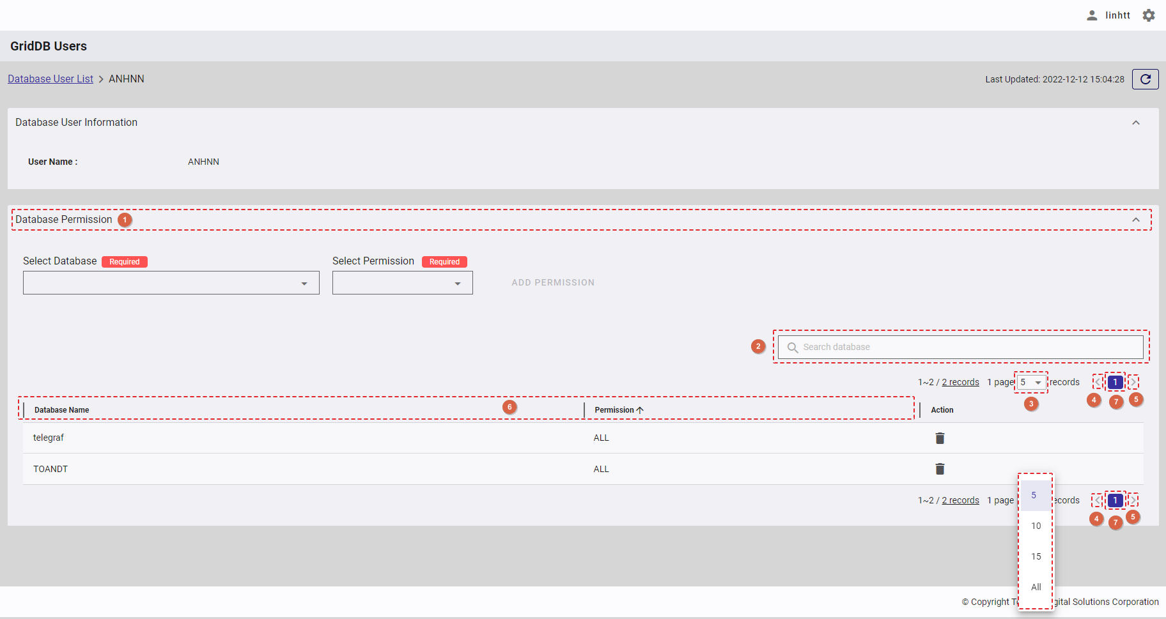Image resolution: width=1166 pixels, height=619 pixels.
Task: Choose 10 records per page option
Action: 1036,526
